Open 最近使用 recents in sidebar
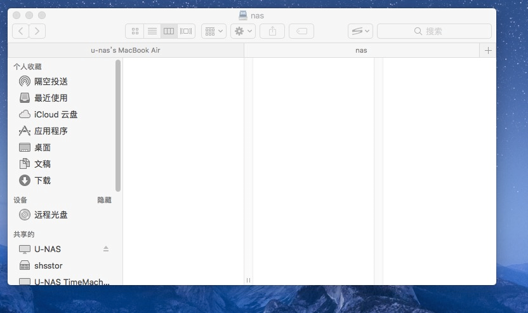Viewport: 528px width, 313px height. tap(64, 98)
